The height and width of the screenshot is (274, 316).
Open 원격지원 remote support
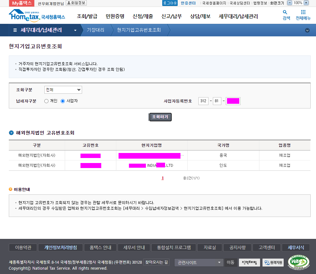[273, 262]
